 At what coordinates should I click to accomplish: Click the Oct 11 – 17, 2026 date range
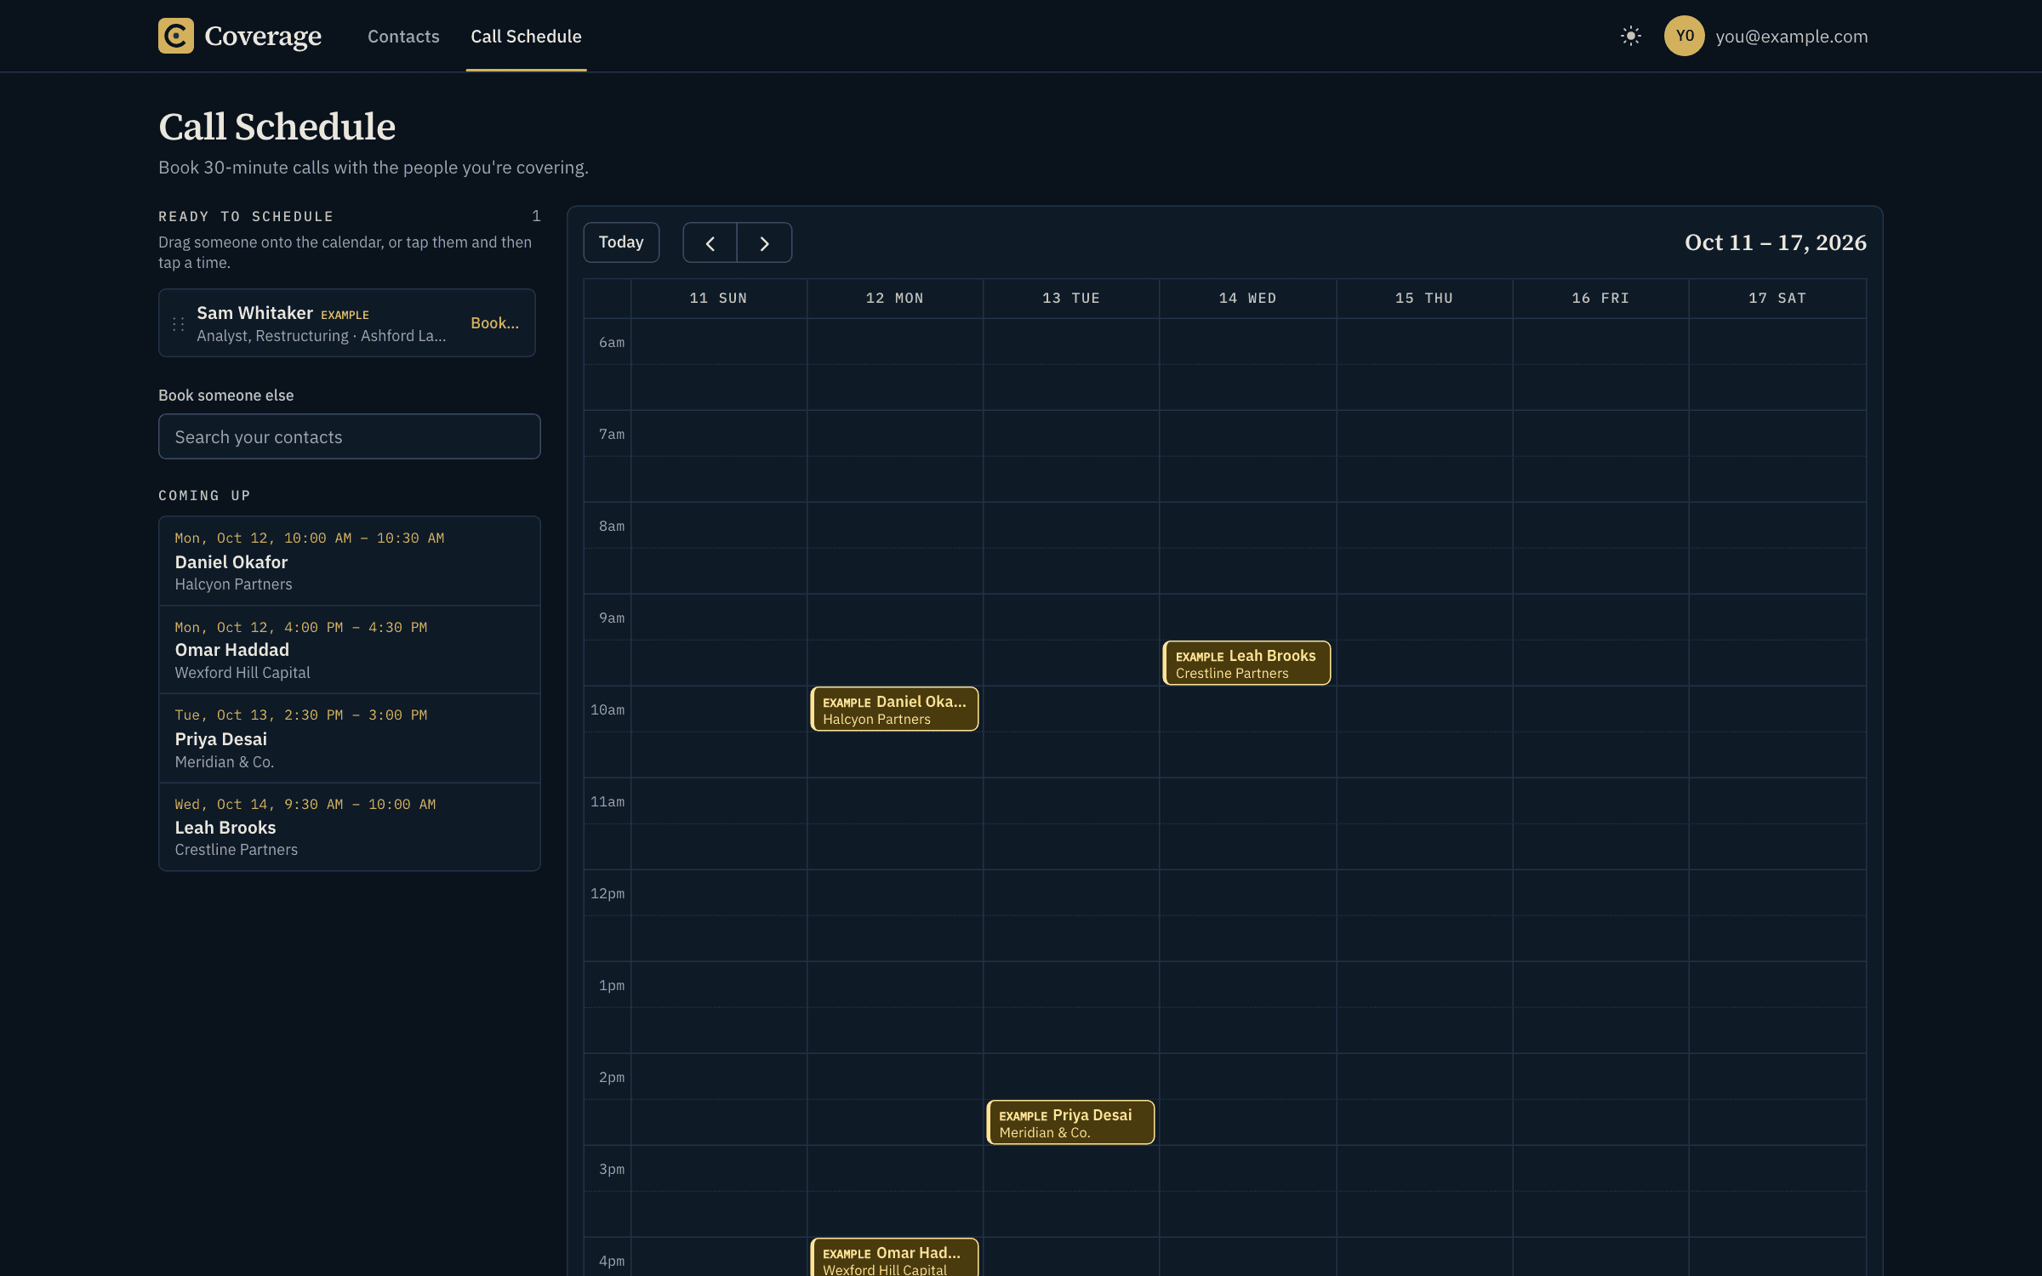tap(1776, 242)
